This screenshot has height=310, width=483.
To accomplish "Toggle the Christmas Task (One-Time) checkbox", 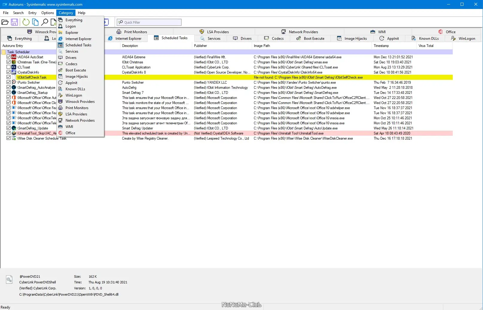I will click(x=9, y=62).
